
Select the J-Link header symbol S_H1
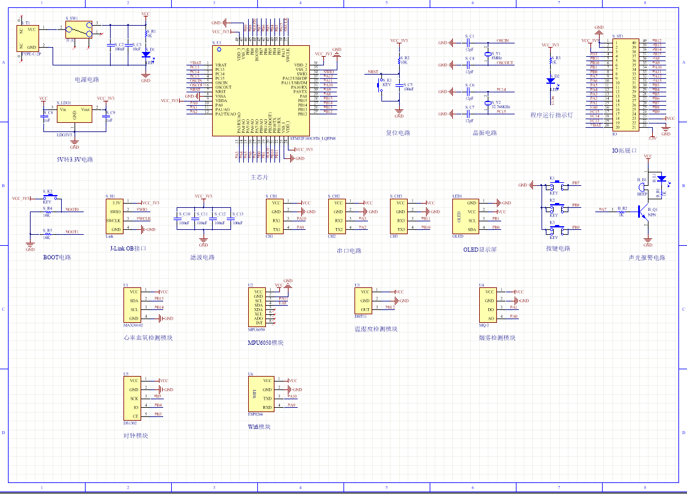[x=115, y=216]
